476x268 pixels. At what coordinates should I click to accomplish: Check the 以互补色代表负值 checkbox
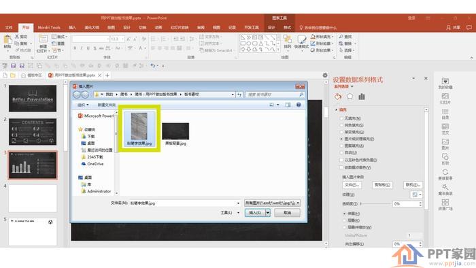pyautogui.click(x=341, y=160)
